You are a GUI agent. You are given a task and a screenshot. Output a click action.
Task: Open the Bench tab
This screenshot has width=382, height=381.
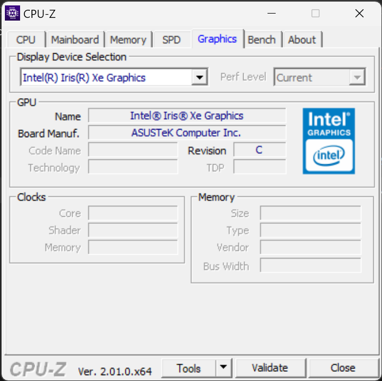[262, 40]
